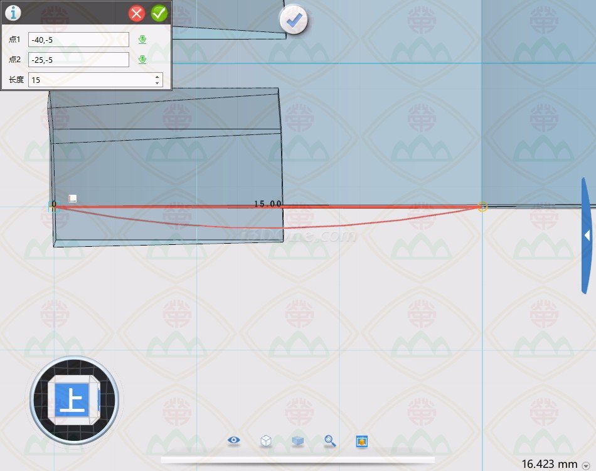This screenshot has width=596, height=471.
Task: Cancel the line with the red X
Action: pos(137,13)
